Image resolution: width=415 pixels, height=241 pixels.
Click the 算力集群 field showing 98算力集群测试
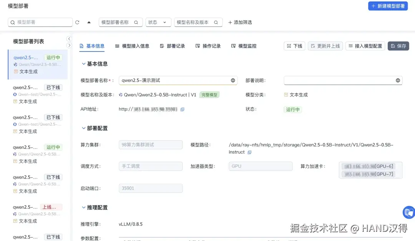(151, 145)
